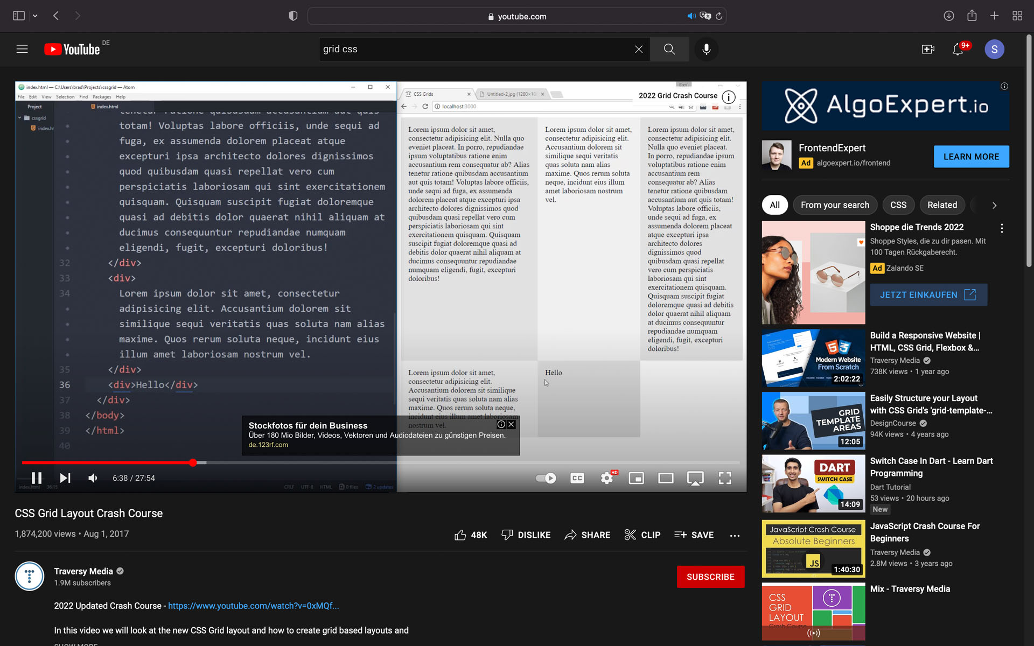Screen dimensions: 1034x646
Task: Seek in the red progress bar
Action: (x=380, y=462)
